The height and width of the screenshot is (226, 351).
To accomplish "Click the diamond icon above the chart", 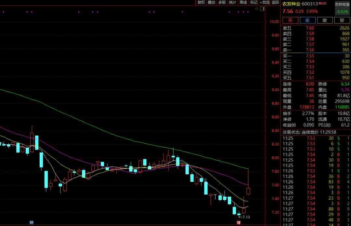I will point(256,9).
